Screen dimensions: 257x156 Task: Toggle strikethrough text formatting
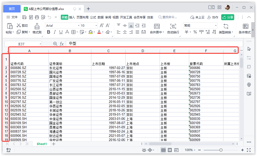tap(67, 32)
